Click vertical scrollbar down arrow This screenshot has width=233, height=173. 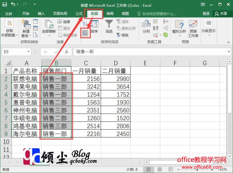(x=229, y=156)
